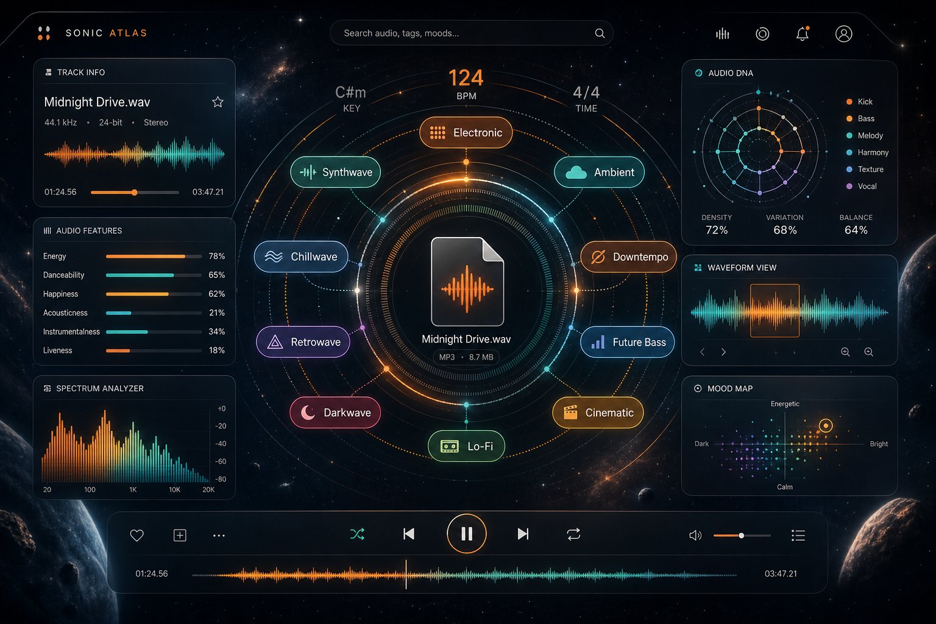
Task: Click the Sonic Atlas logo icon
Action: click(x=44, y=33)
